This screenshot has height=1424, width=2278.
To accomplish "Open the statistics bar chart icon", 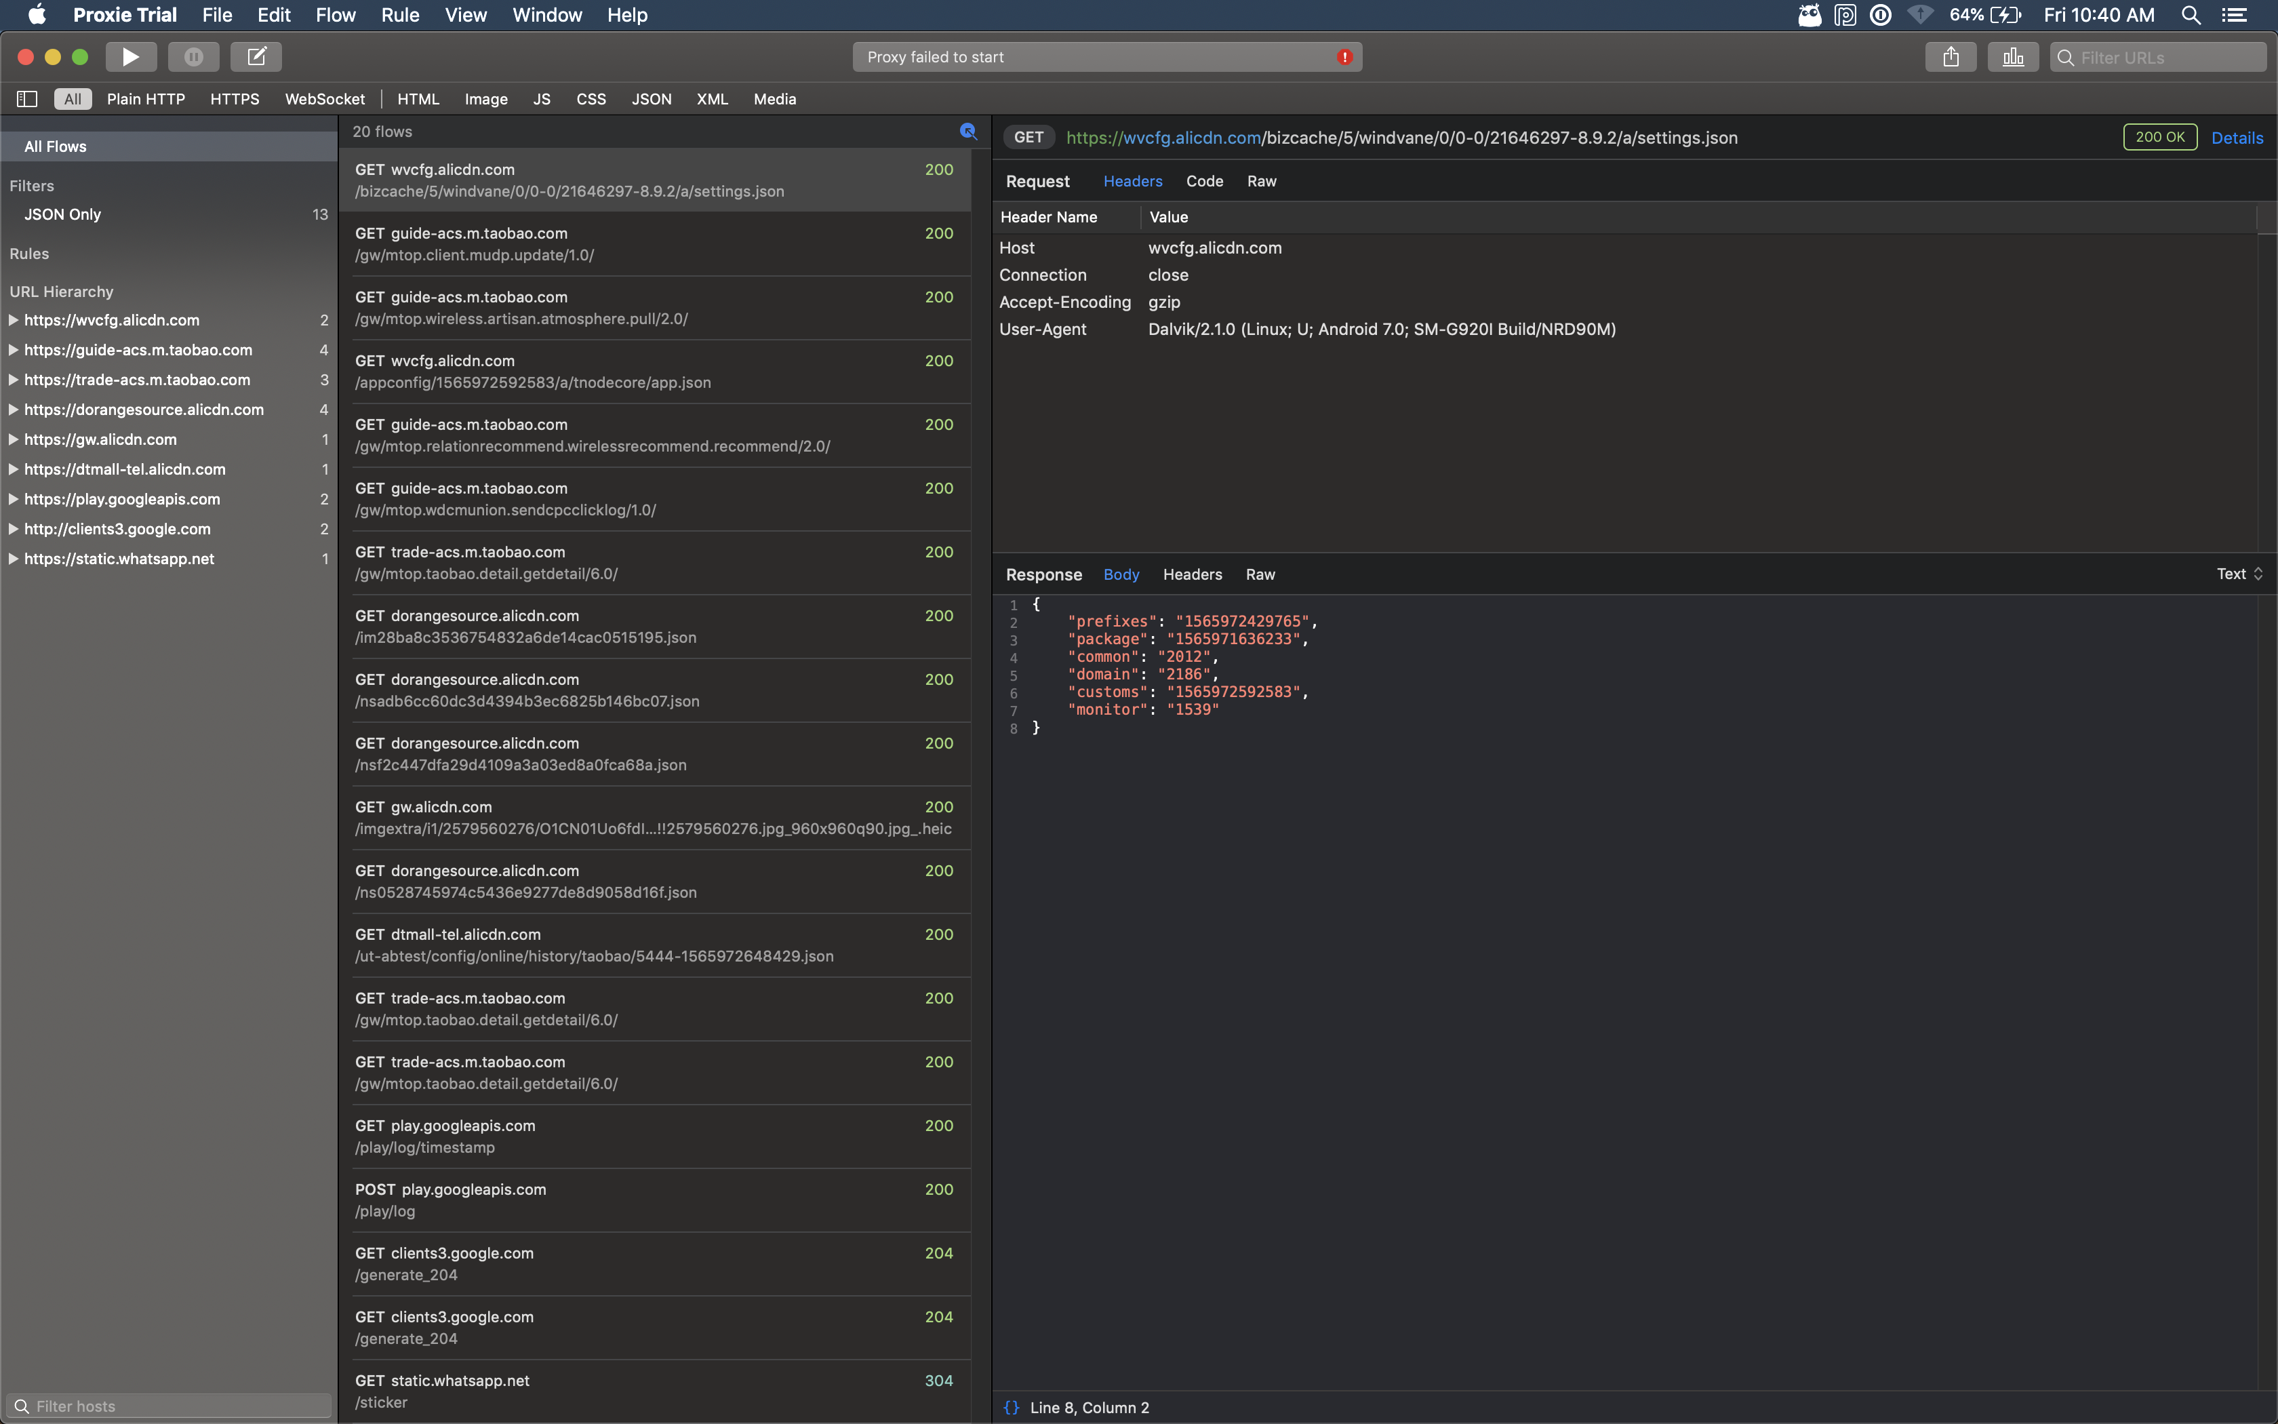I will (x=2012, y=56).
